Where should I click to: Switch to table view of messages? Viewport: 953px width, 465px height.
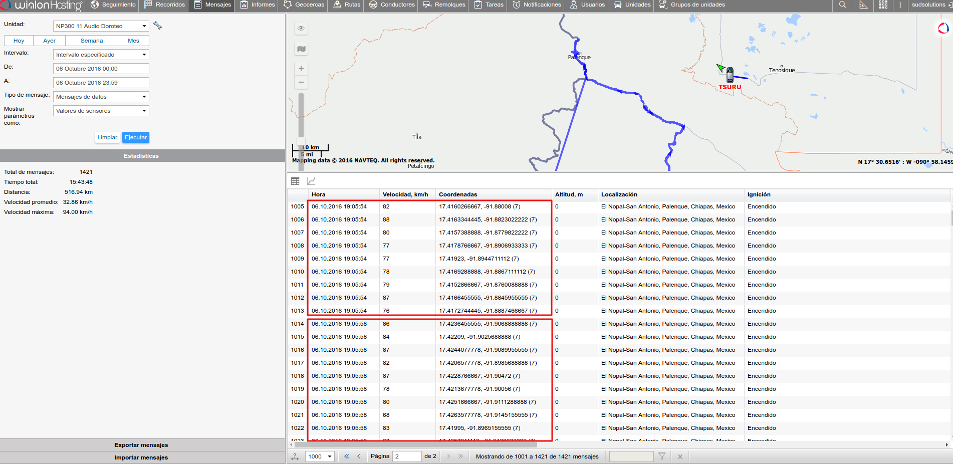(295, 181)
